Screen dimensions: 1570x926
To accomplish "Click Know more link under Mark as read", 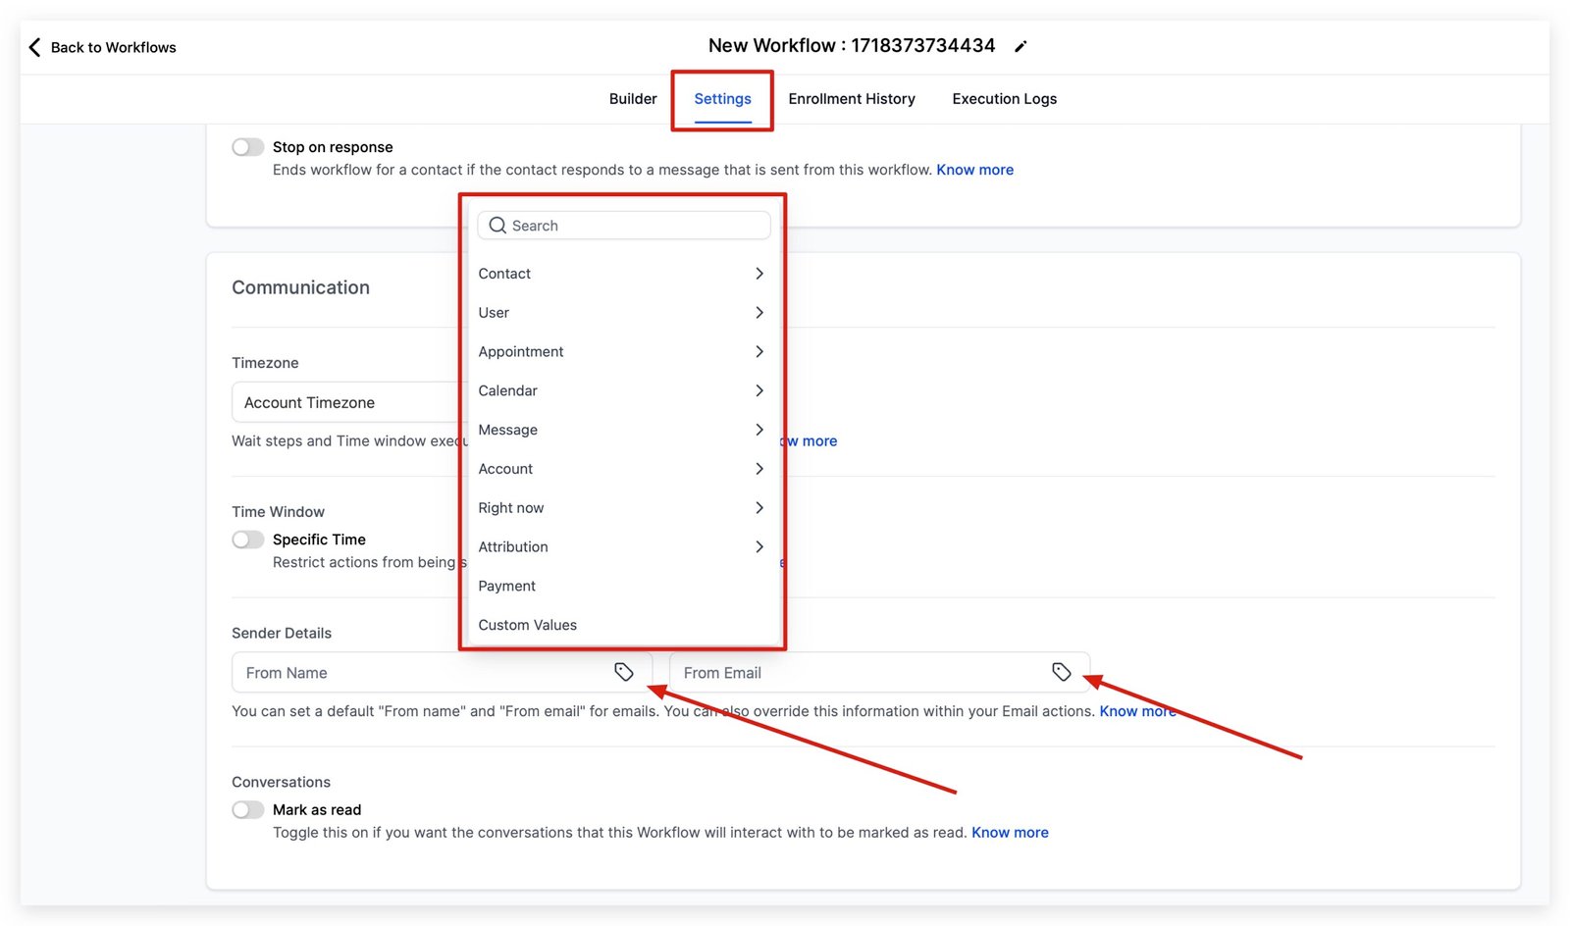I will pos(1010,833).
